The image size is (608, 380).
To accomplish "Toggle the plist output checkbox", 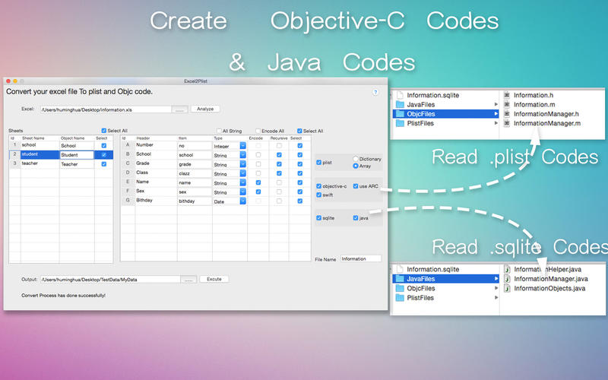I will (x=318, y=163).
